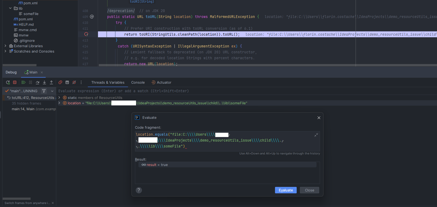Screen dimensions: 437x207
Task: Close the Main debug tab
Action: 42,72
